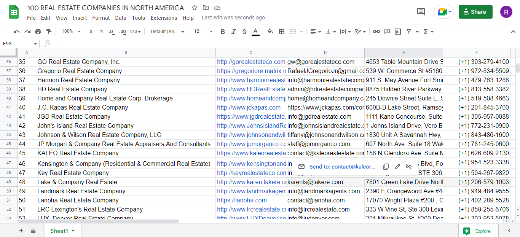Open the borders tool in the toolbar
The height and width of the screenshot is (237, 520).
pyautogui.click(x=282, y=32)
